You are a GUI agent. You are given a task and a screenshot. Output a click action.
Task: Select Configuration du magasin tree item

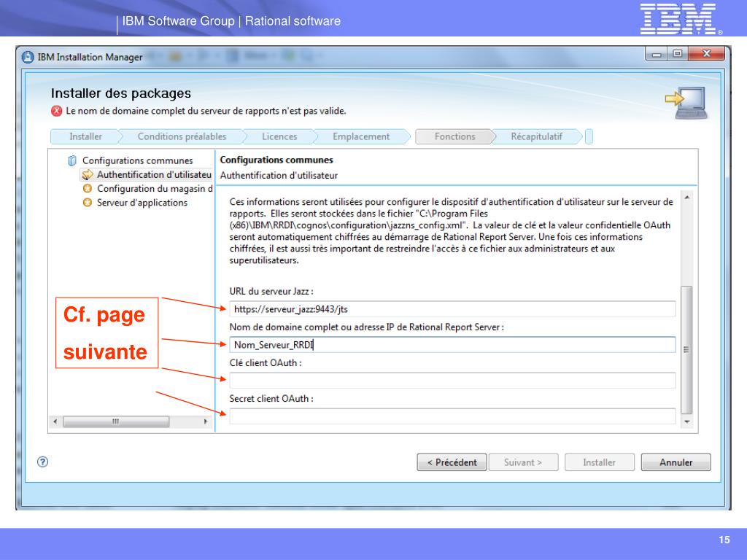tap(155, 189)
